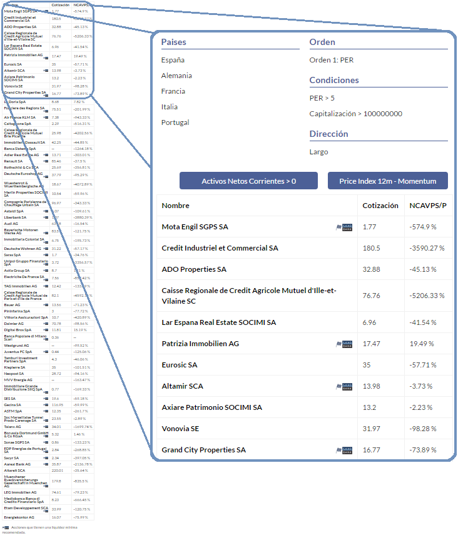Viewport: 468px width, 538px height.
Task: Click liquidity icon next to Inmobiliaria Colonial SA
Action: click(46, 242)
